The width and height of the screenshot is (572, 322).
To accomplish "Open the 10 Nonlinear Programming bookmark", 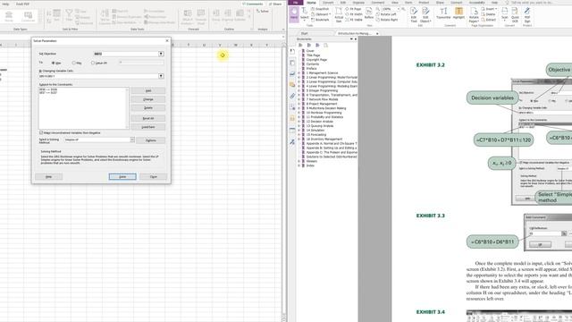I will [324, 113].
